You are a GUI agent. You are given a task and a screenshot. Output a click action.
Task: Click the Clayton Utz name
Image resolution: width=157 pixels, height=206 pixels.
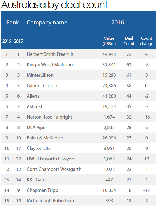pyautogui.click(x=39, y=148)
